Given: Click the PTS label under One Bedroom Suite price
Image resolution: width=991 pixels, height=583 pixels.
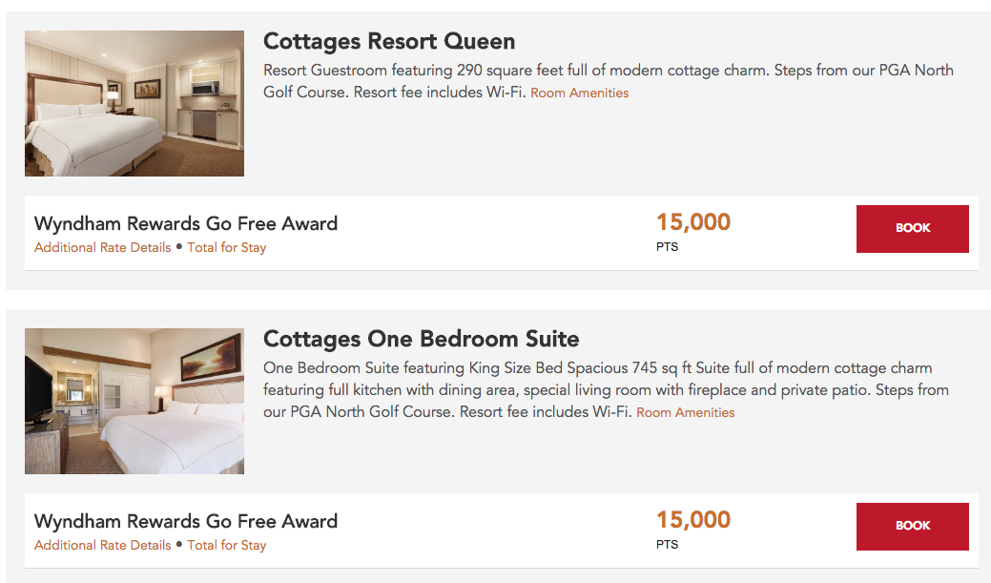Looking at the screenshot, I should (x=668, y=545).
